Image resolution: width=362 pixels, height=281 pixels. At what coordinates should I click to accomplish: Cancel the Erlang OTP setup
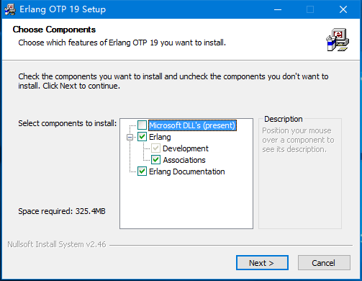click(x=324, y=263)
